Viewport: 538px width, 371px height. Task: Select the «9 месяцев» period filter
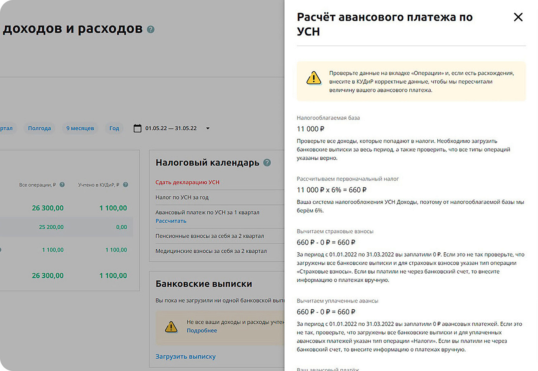click(x=80, y=128)
